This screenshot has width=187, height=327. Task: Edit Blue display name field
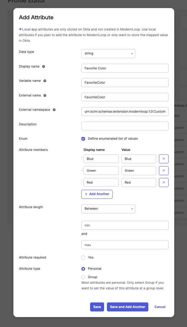101,159
